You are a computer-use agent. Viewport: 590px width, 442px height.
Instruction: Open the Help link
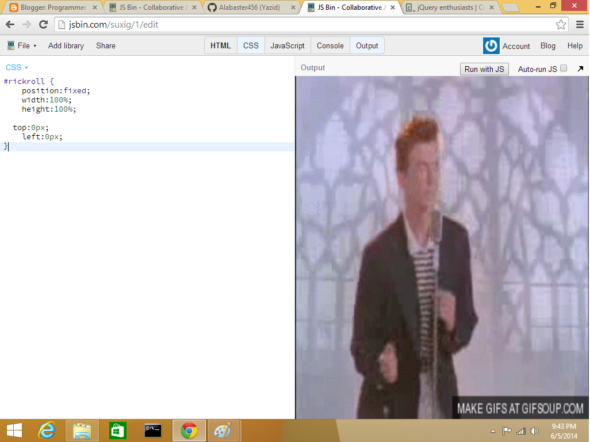point(574,46)
